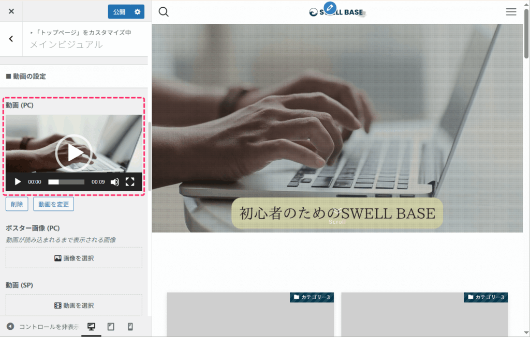This screenshot has height=337, width=530.
Task: Start playback with the small play control
Action: [x=18, y=182]
